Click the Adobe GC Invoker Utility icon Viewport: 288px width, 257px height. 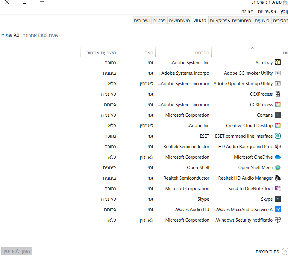point(278,73)
